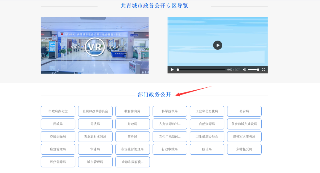The image size is (320, 173).
Task: Click the left arrows beside the VR logo
Action: 75,47
